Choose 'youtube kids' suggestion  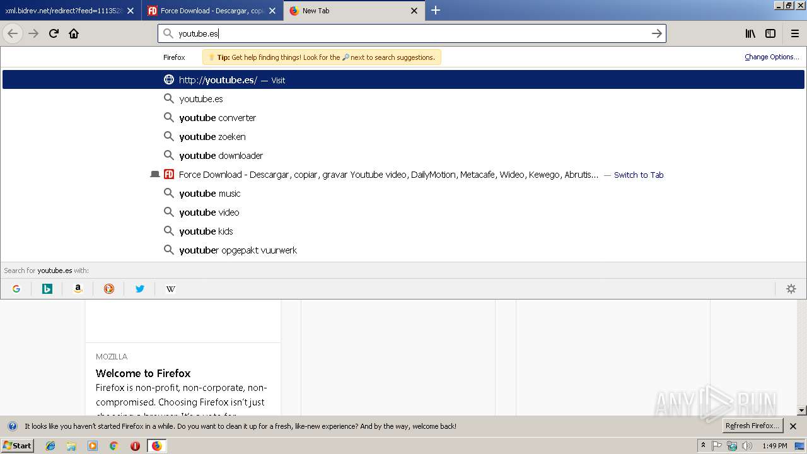click(403, 231)
